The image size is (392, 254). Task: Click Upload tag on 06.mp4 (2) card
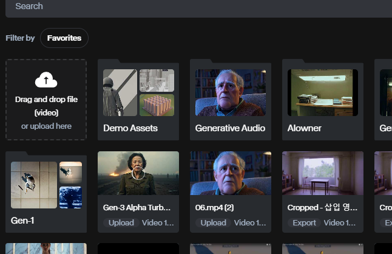[x=213, y=223]
